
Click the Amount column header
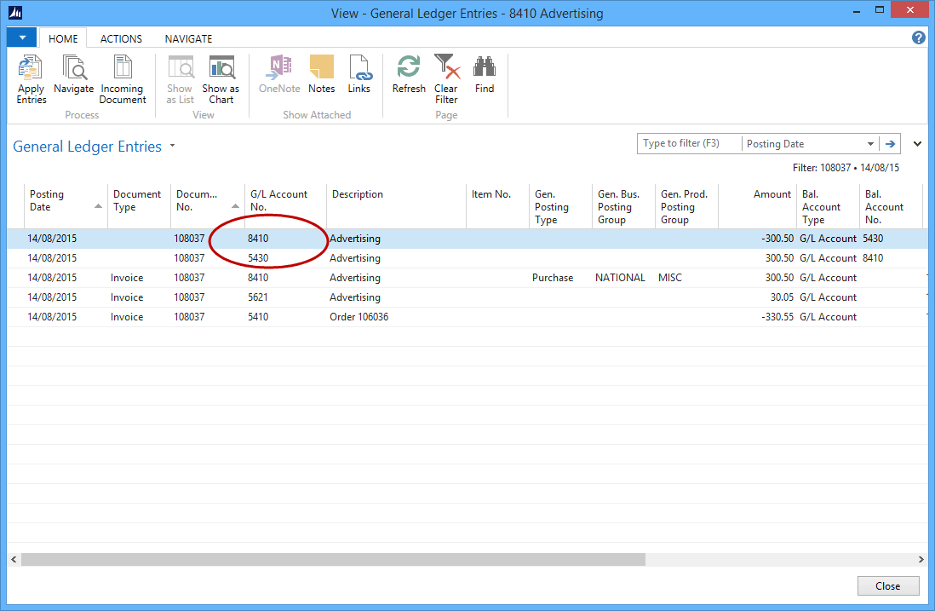click(757, 206)
